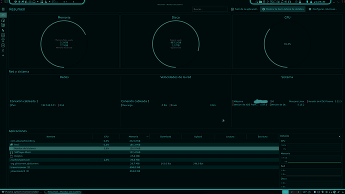
Task: Select brave-browser (1) row
Action: click(x=144, y=167)
